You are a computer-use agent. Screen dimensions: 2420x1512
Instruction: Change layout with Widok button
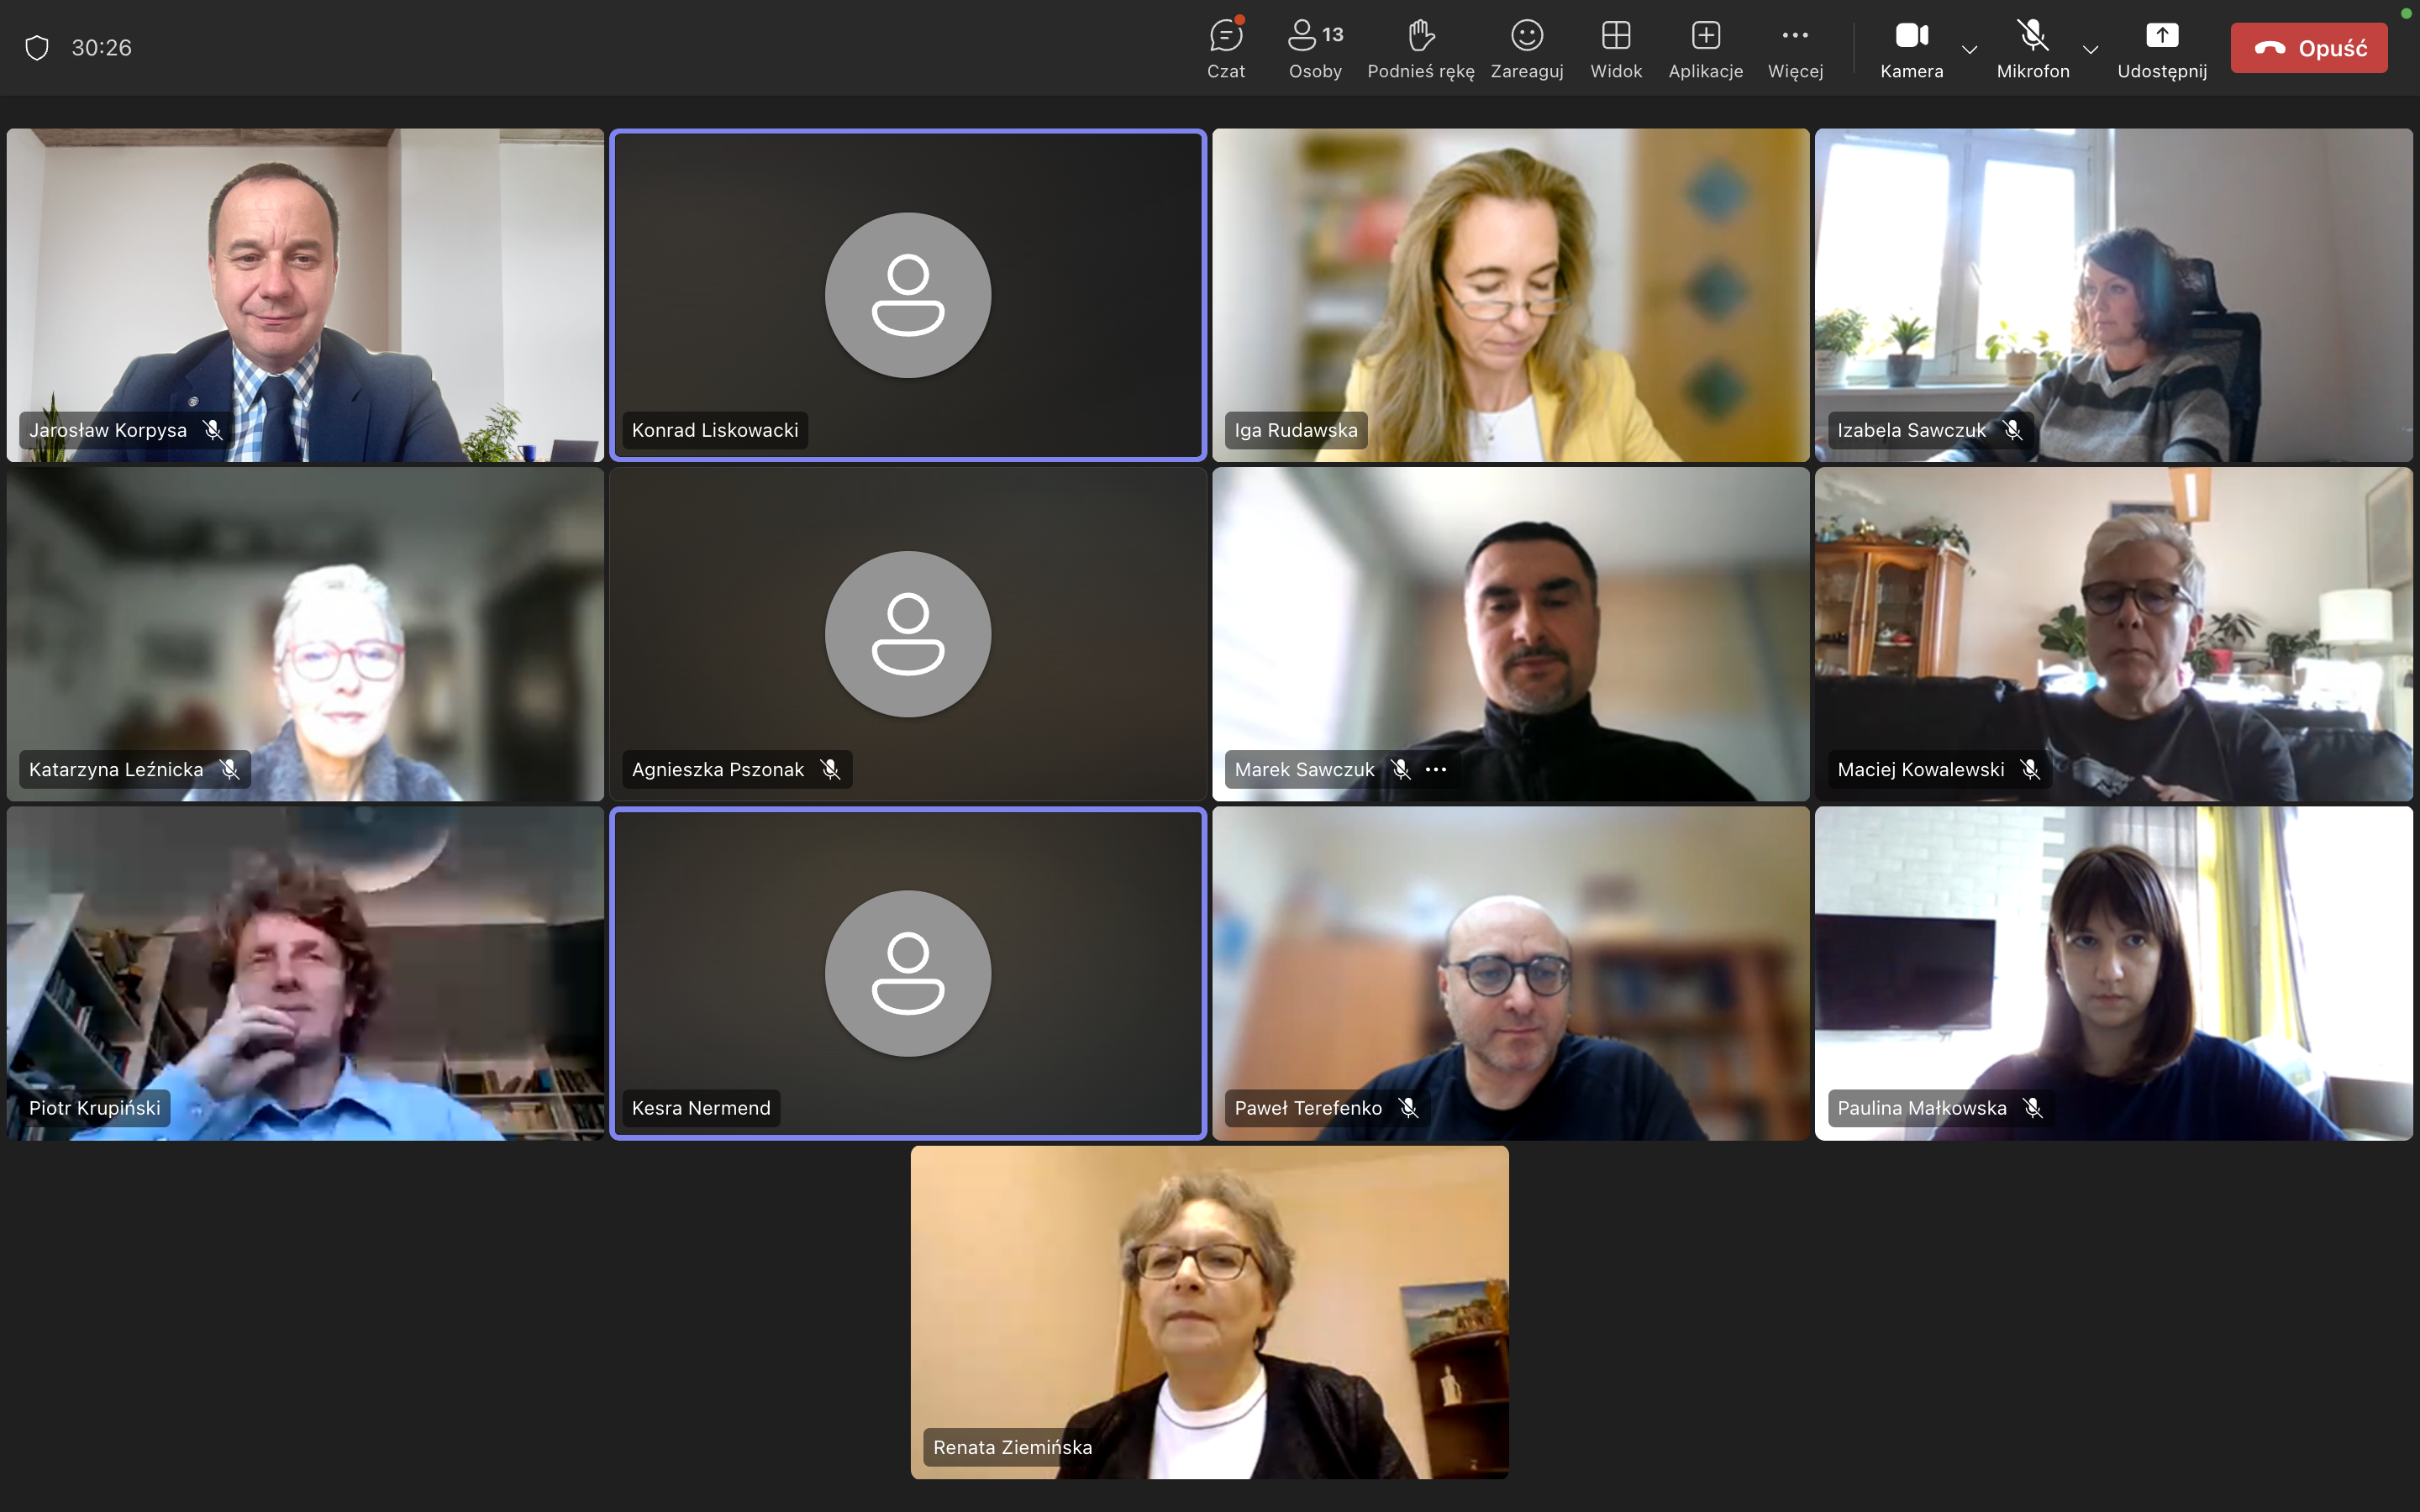coord(1615,48)
